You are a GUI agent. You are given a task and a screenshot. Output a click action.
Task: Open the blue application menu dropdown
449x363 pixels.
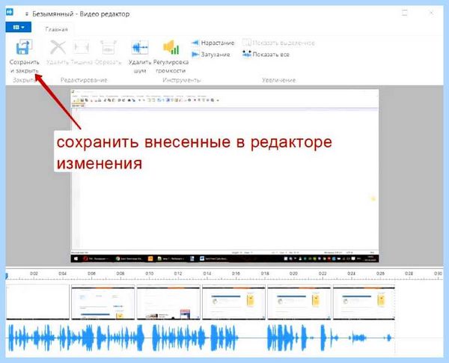pos(18,28)
